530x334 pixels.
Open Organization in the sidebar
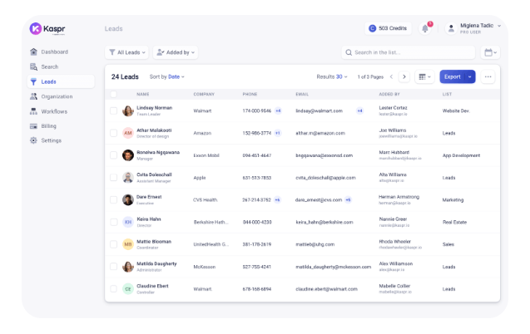[61, 96]
